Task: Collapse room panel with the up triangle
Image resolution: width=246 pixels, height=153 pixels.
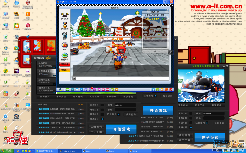Action: 155,51
